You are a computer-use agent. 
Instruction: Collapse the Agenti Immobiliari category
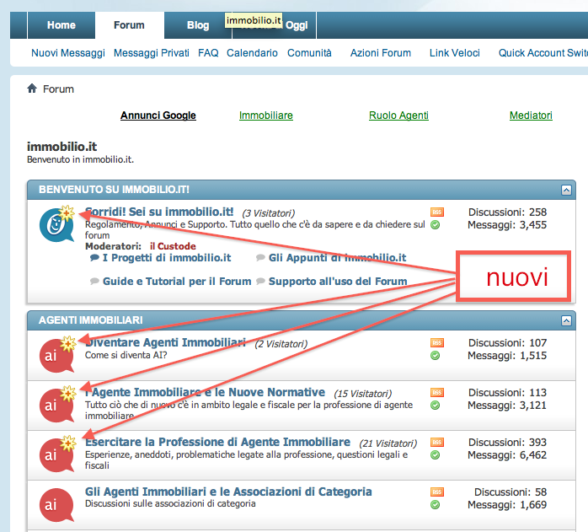[567, 320]
